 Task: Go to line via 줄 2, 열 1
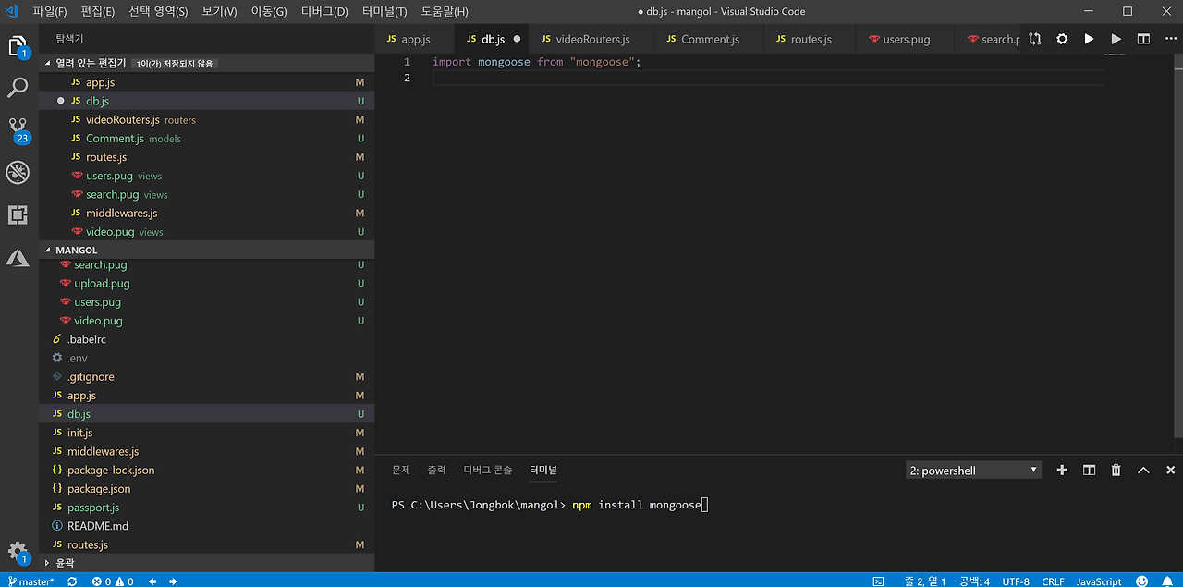point(924,581)
